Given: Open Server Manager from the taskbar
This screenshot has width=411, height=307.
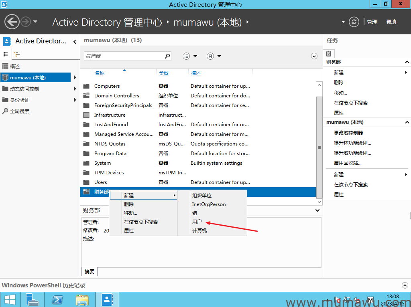Looking at the screenshot, I should tap(33, 300).
